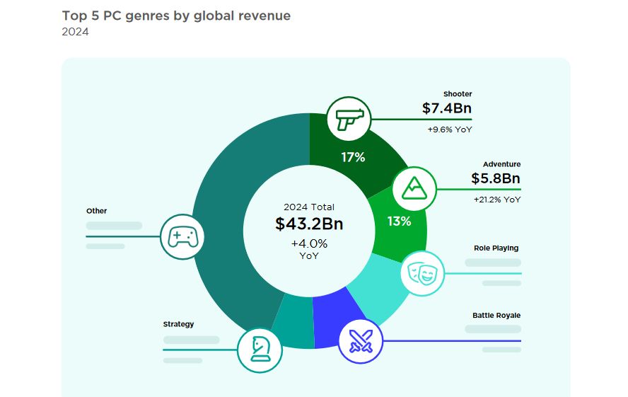Select the Other gamepad controller icon
This screenshot has width=628, height=397.
click(x=182, y=236)
